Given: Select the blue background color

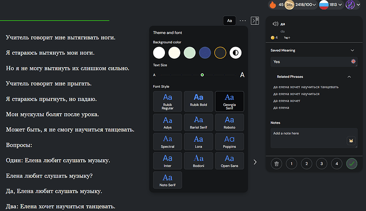Looking at the screenshot, I should click(x=205, y=52).
